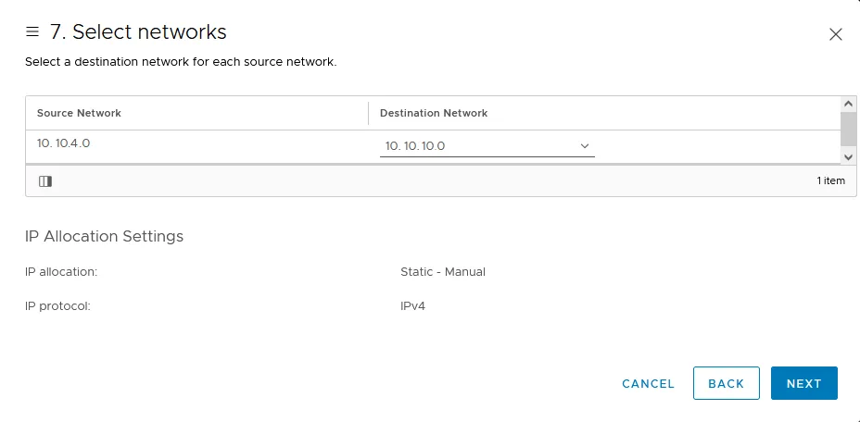Click the table scroll up arrow
The height and width of the screenshot is (422, 860).
[848, 104]
